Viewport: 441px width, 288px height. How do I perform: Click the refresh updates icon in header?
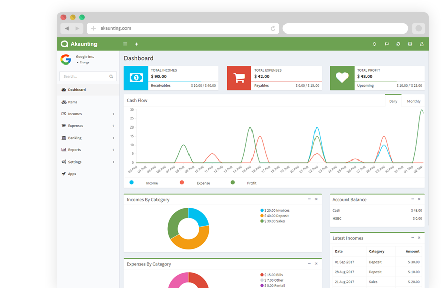point(398,44)
